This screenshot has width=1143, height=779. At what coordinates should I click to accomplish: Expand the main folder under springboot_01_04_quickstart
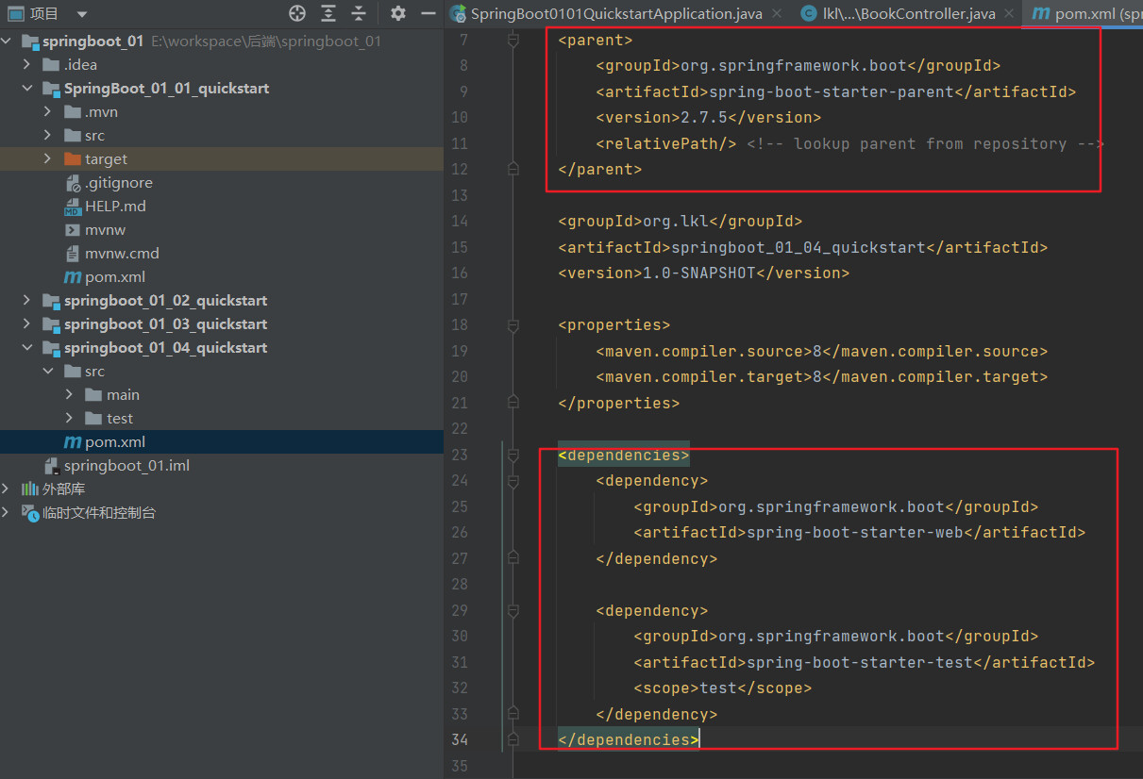coord(69,395)
